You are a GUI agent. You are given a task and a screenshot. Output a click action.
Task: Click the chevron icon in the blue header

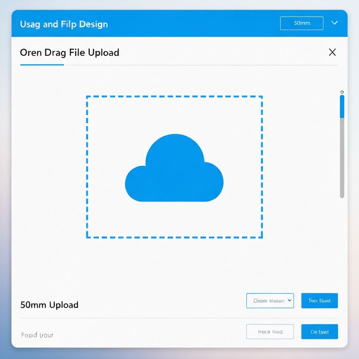(335, 23)
